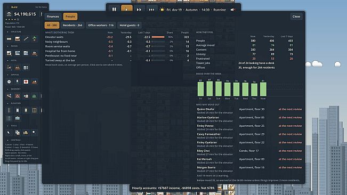Switch to the Finances tab
This screenshot has height=195, width=347.
53,17
